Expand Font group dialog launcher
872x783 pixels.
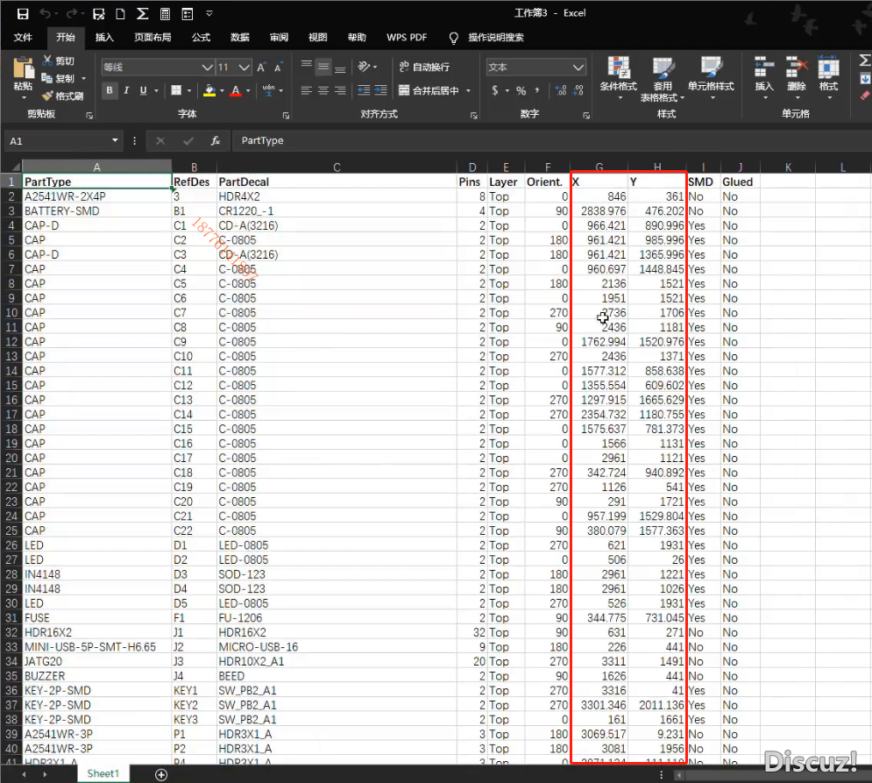286,116
